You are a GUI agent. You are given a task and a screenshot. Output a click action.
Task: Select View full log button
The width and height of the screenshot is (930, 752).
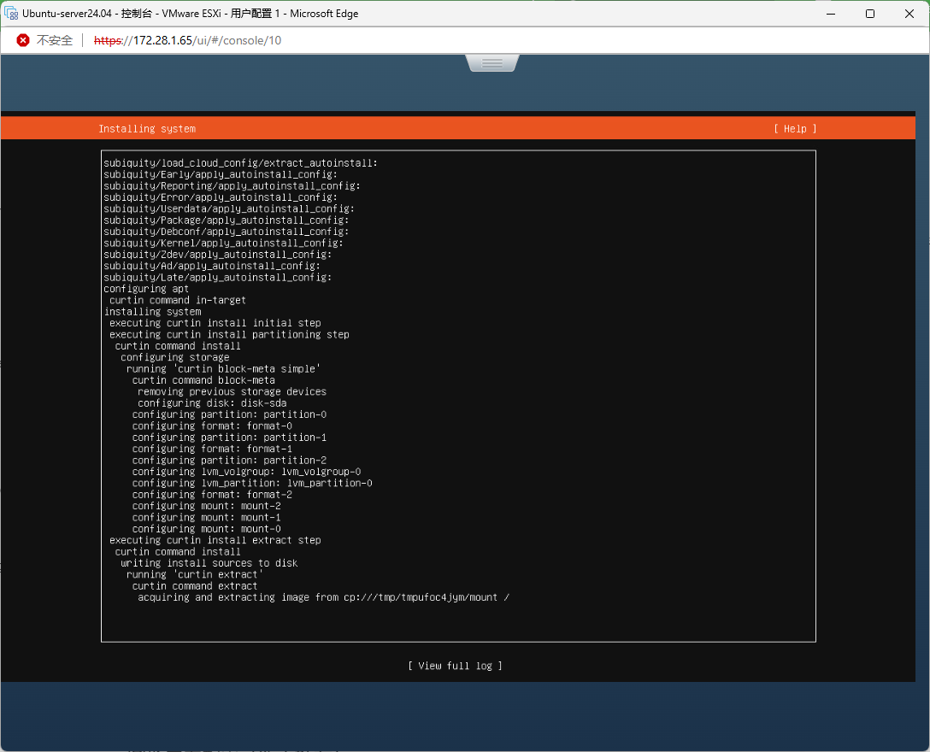(x=455, y=666)
